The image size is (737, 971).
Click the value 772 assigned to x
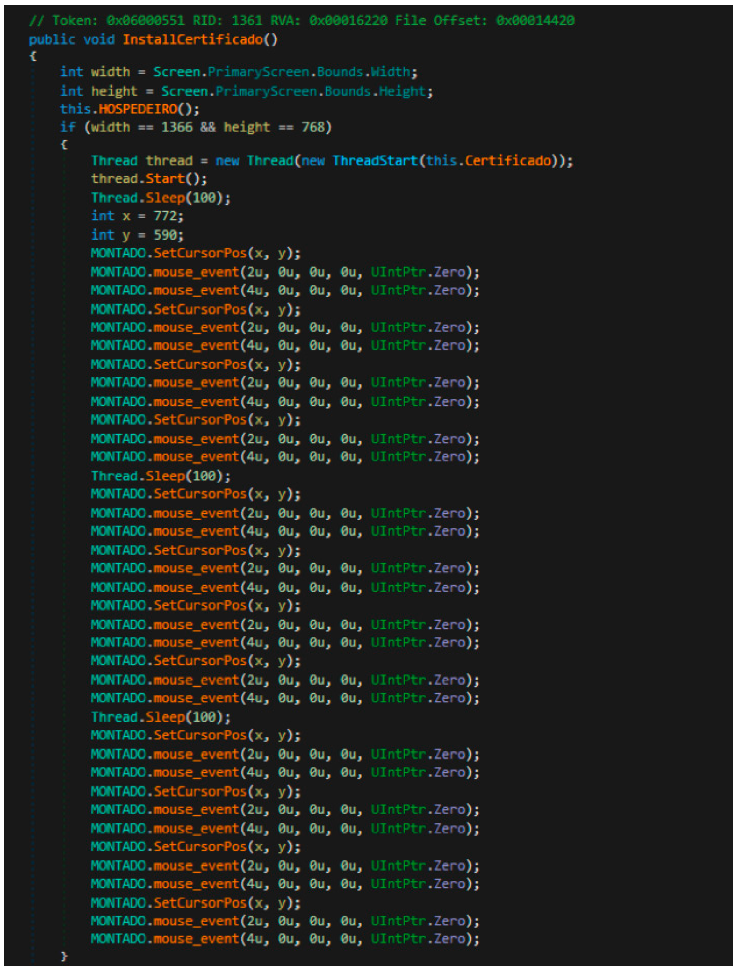165,216
